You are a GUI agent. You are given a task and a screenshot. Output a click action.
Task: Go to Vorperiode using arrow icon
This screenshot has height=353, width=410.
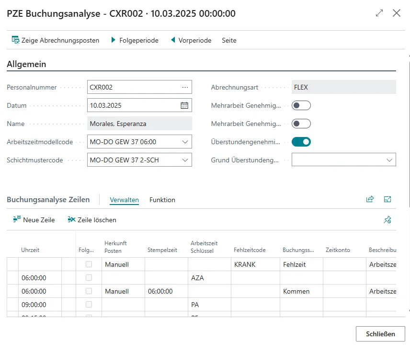pos(173,40)
